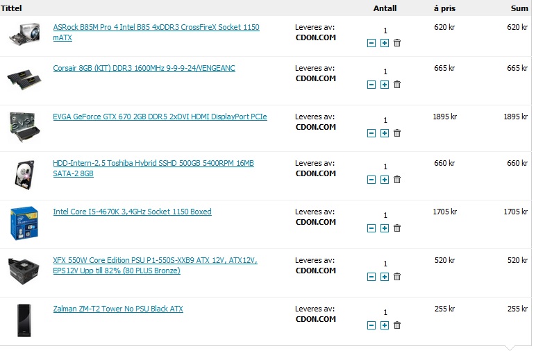The image size is (536, 351).
Task: Increase quantity of Zalman ZM-T2 Tower
Action: point(385,325)
